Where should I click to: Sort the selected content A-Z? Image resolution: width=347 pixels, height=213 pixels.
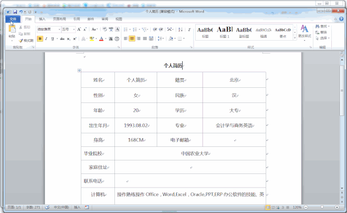181,29
